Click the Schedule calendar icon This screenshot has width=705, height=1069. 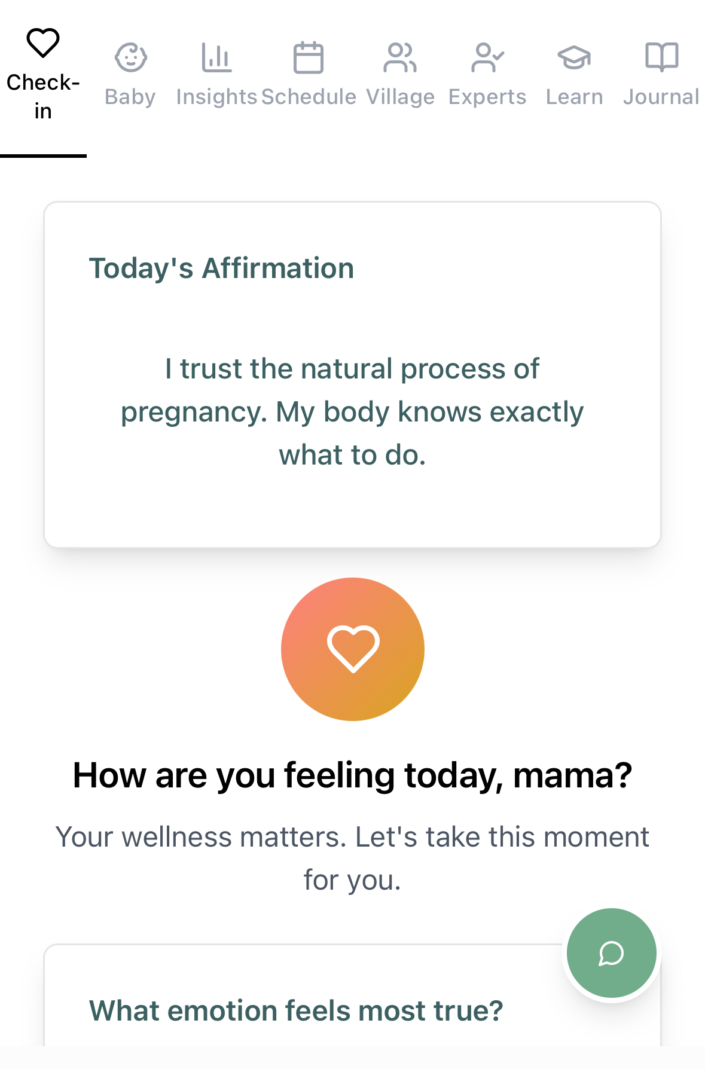(x=309, y=58)
